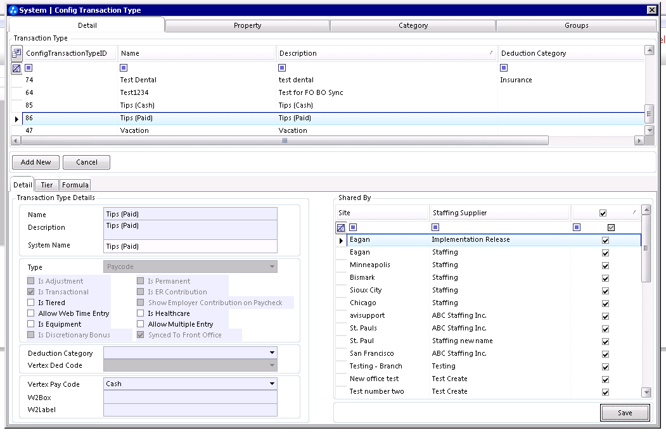This screenshot has height=433, width=666.
Task: Click the Add New button
Action: point(35,162)
